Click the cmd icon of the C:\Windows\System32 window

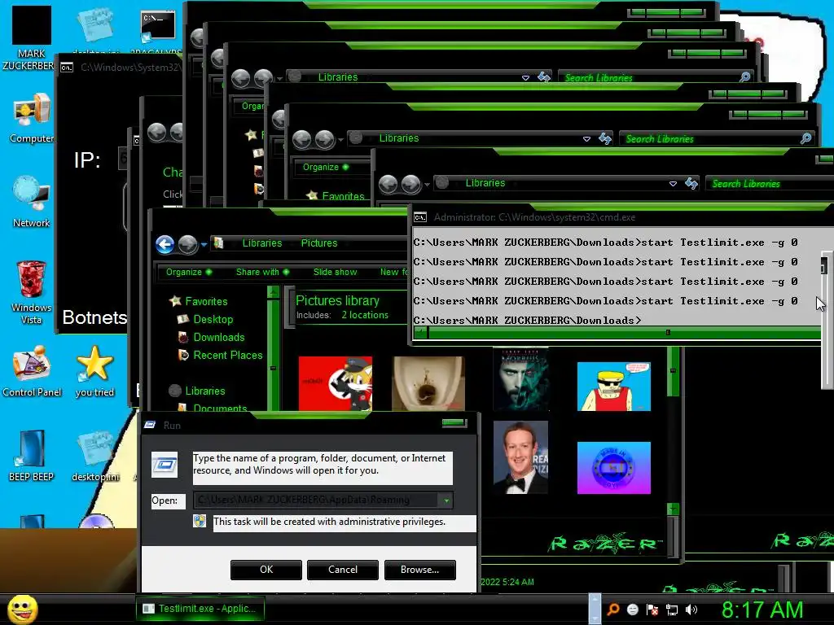(x=67, y=68)
